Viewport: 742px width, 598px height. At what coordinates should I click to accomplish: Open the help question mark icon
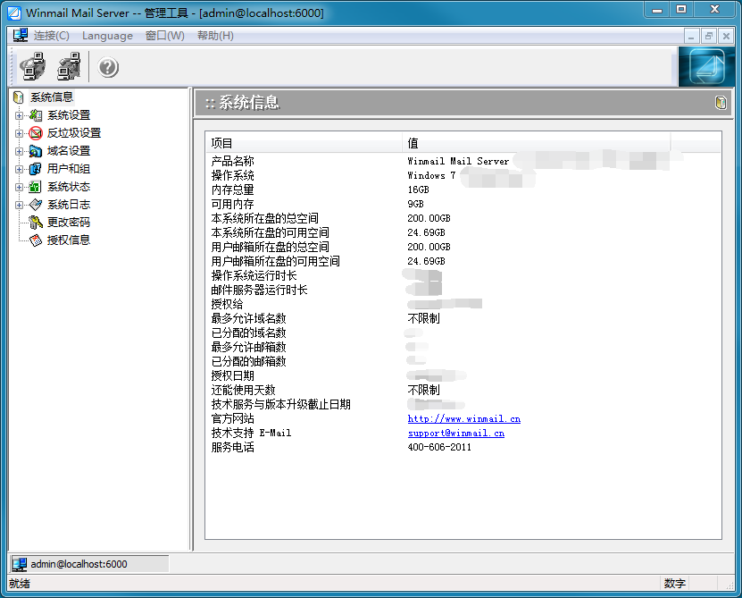click(108, 67)
